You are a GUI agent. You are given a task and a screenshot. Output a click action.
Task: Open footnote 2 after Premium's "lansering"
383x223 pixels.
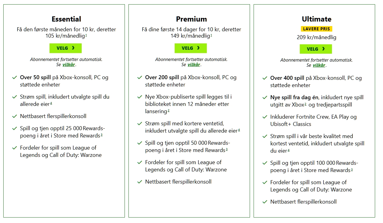pos(169,111)
